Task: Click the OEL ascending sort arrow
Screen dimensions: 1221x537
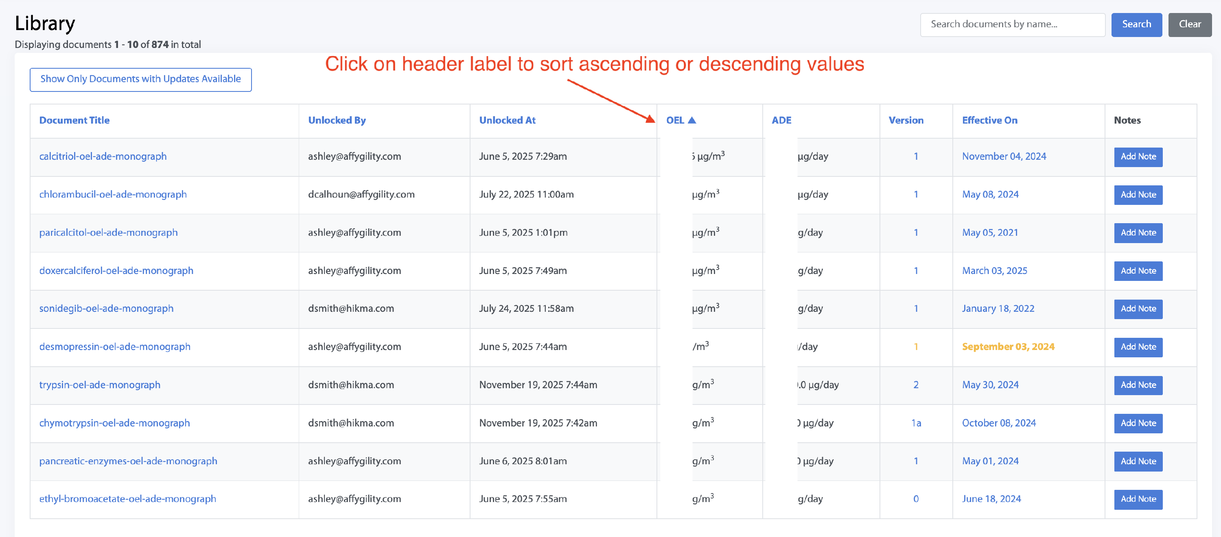Action: pos(691,120)
